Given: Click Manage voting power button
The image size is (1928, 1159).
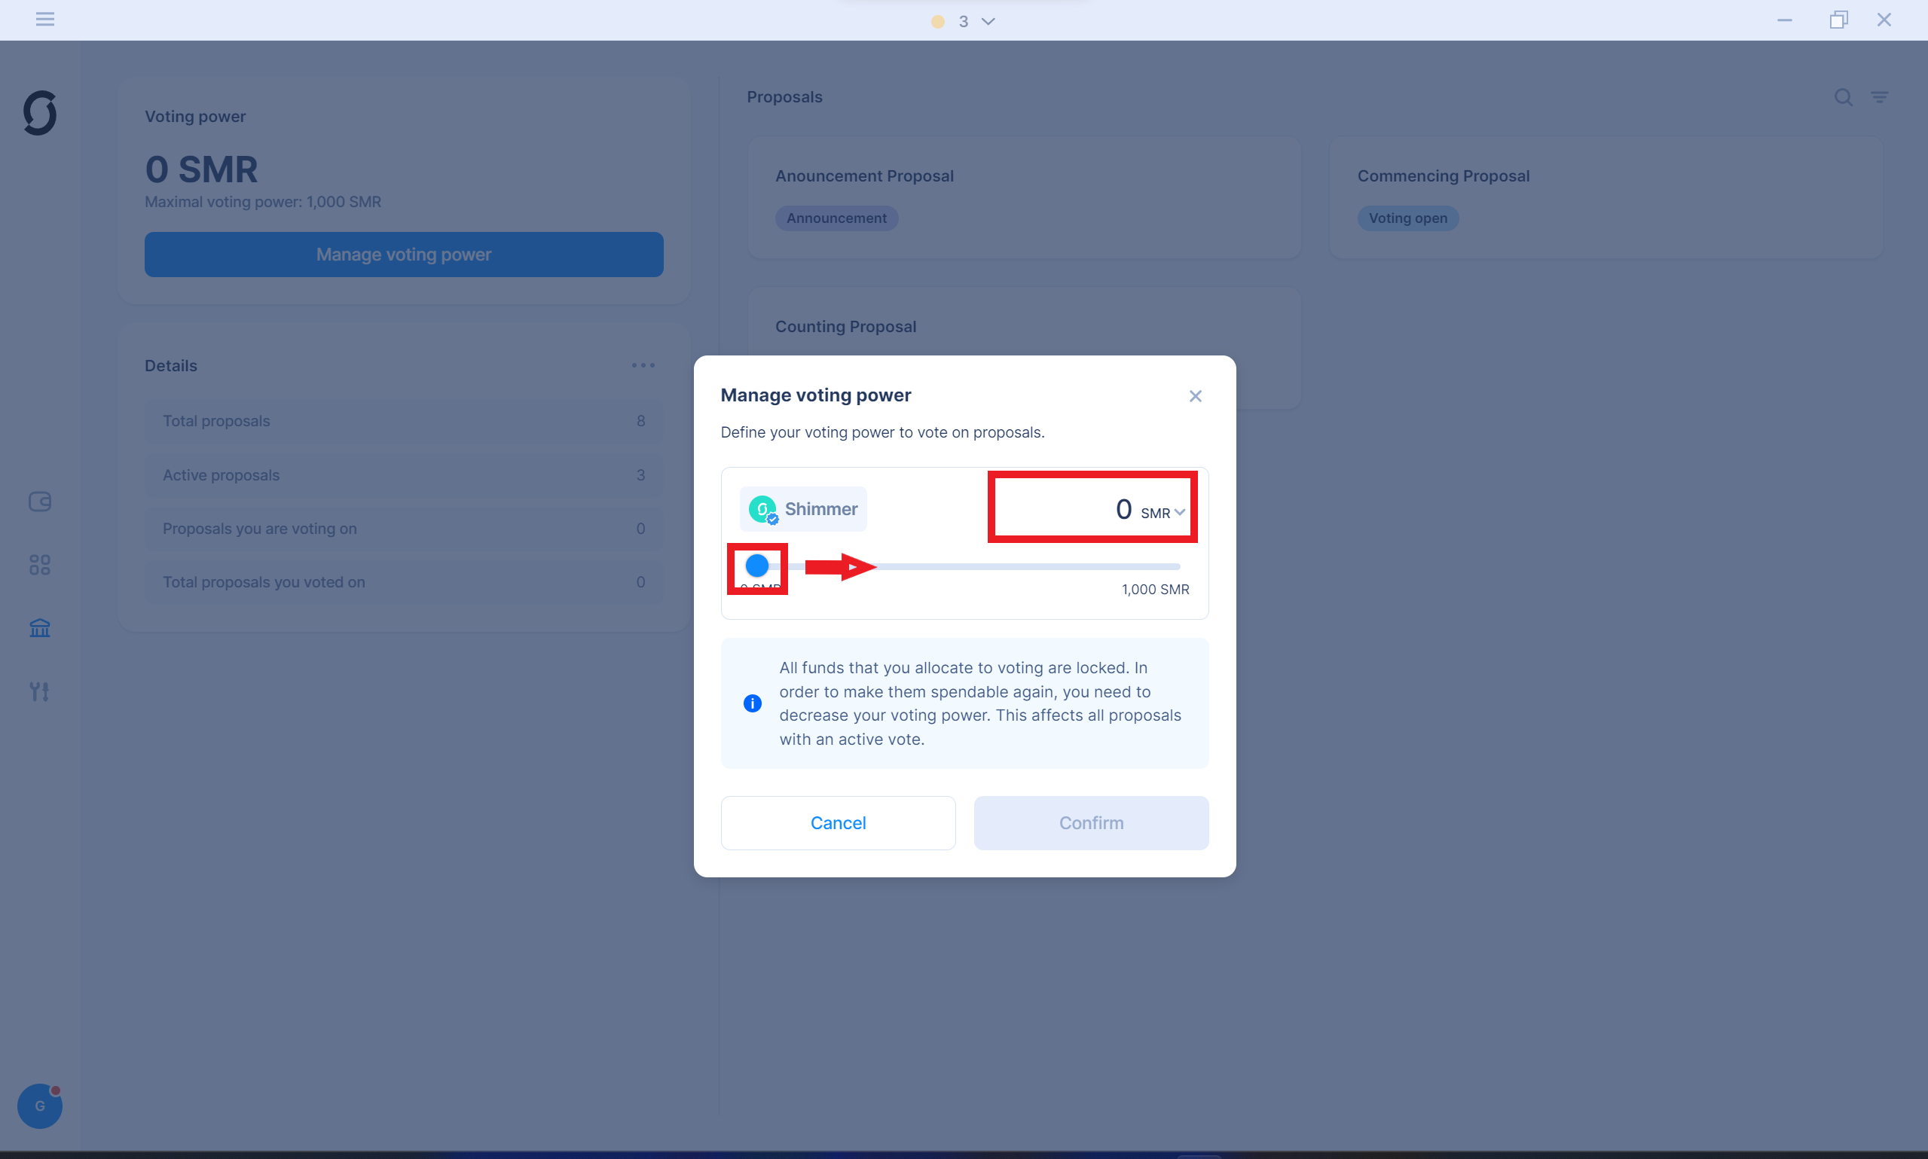Looking at the screenshot, I should [404, 253].
